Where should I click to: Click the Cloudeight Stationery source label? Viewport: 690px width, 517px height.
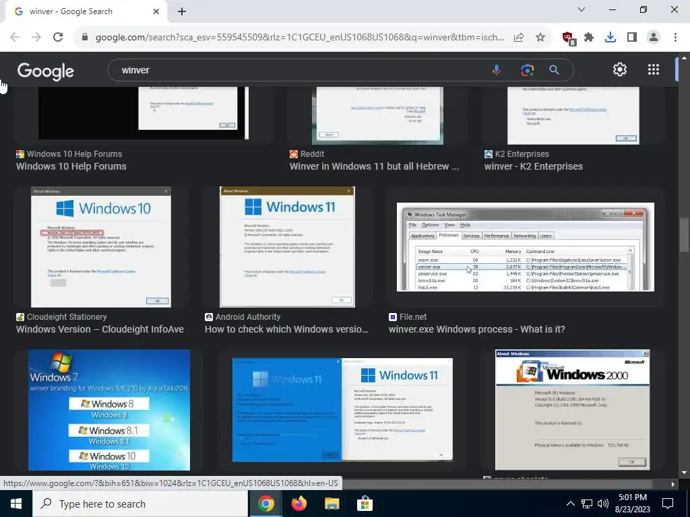pyautogui.click(x=67, y=317)
